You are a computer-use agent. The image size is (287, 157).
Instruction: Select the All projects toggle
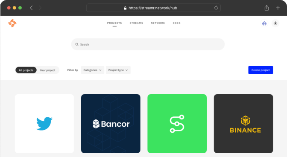click(x=26, y=70)
